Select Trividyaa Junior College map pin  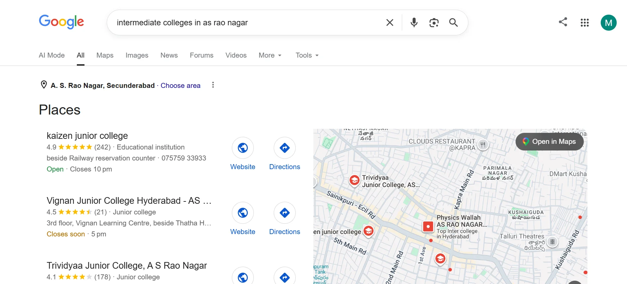pos(355,180)
